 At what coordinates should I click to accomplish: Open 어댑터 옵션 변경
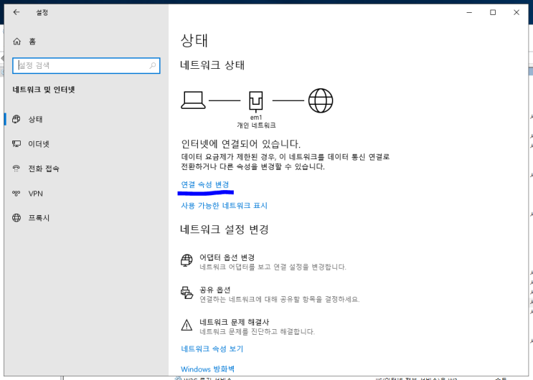[263, 262]
